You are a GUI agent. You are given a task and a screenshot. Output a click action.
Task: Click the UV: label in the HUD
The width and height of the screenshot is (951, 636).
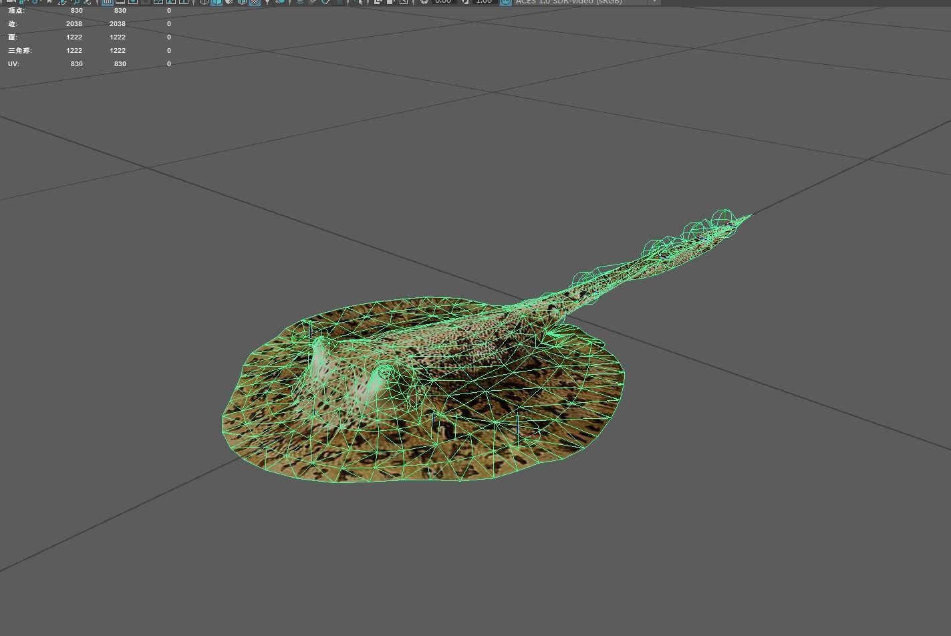click(x=13, y=64)
